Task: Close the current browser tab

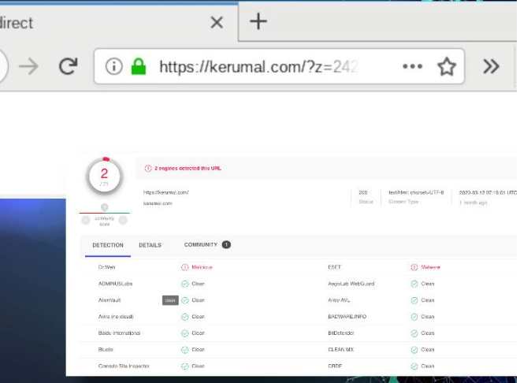Action: click(x=217, y=22)
